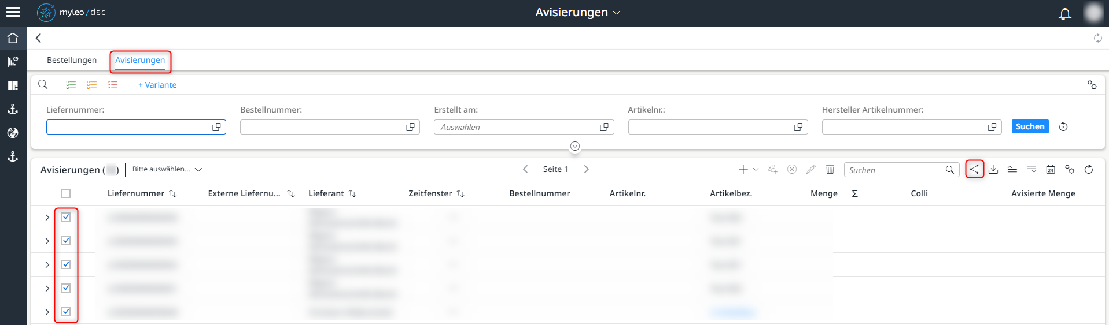The image size is (1109, 325).
Task: Toggle the select-all header checkbox
Action: click(x=66, y=193)
